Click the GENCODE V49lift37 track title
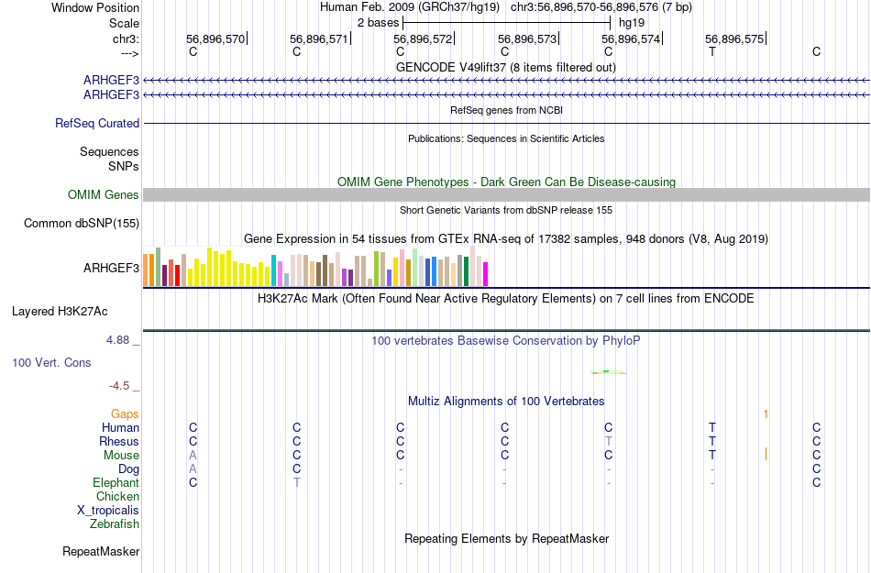Viewport: 871px width, 573px height. (x=506, y=68)
